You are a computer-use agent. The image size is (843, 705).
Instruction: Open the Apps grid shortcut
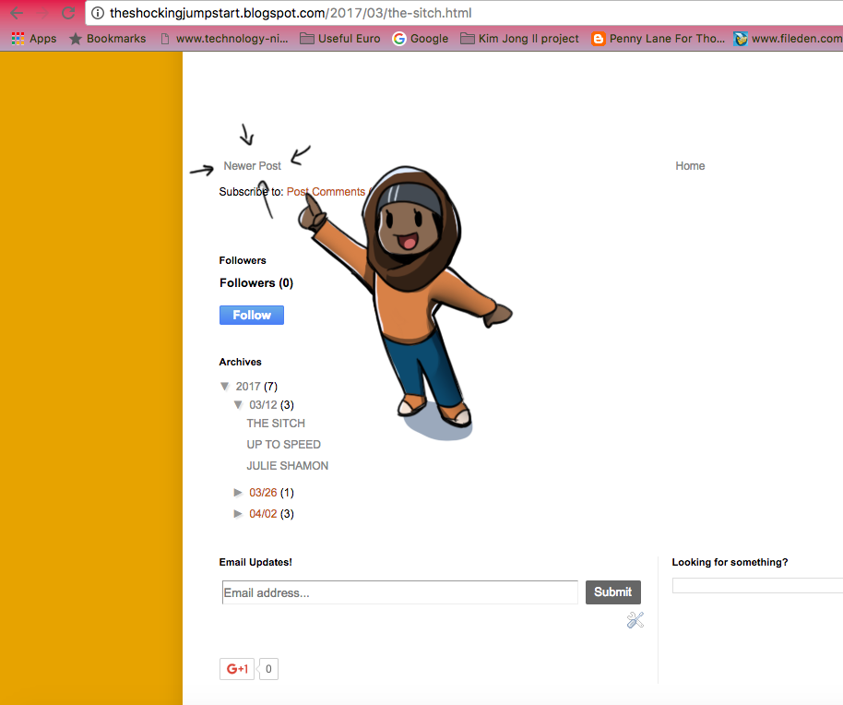(34, 39)
